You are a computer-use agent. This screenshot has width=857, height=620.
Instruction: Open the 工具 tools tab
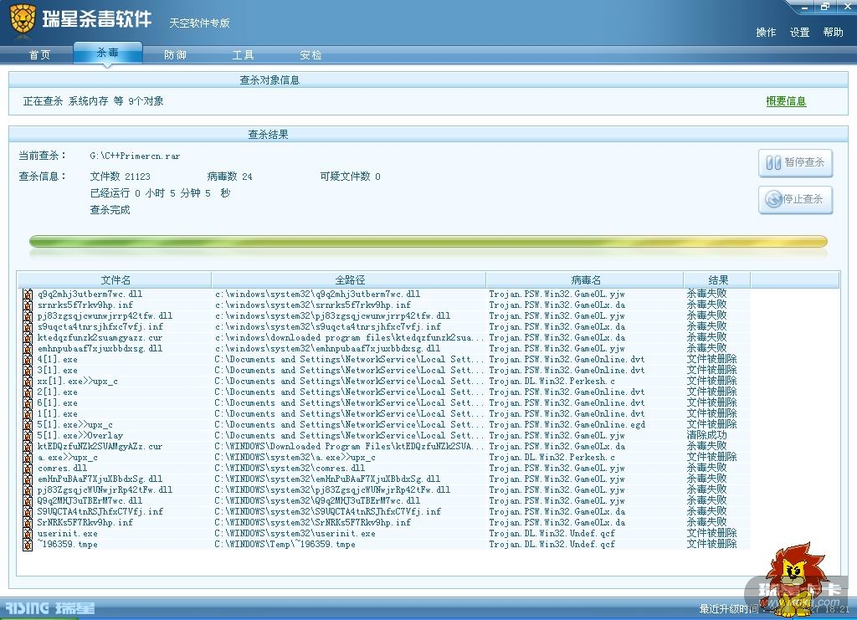pyautogui.click(x=243, y=55)
